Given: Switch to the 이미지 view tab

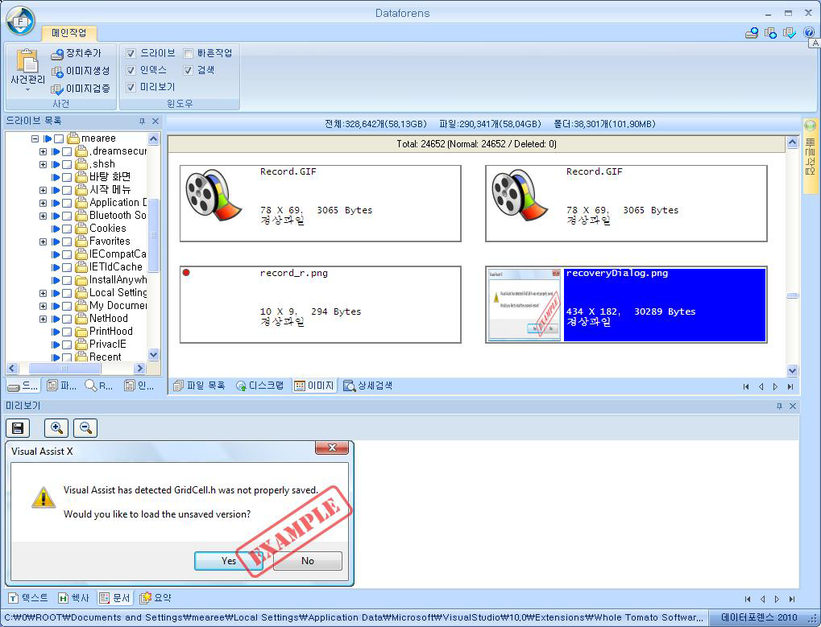Looking at the screenshot, I should click(314, 386).
